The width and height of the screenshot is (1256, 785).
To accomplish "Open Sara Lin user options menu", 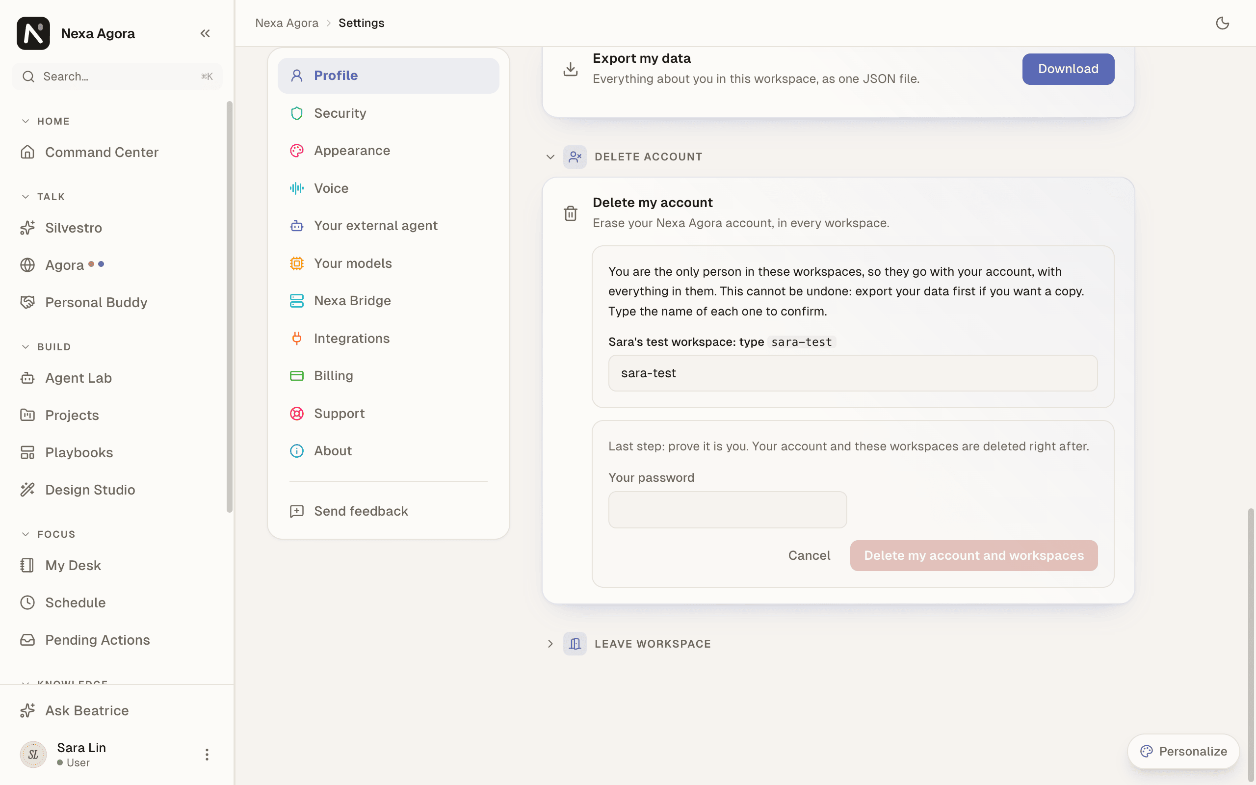I will point(207,755).
